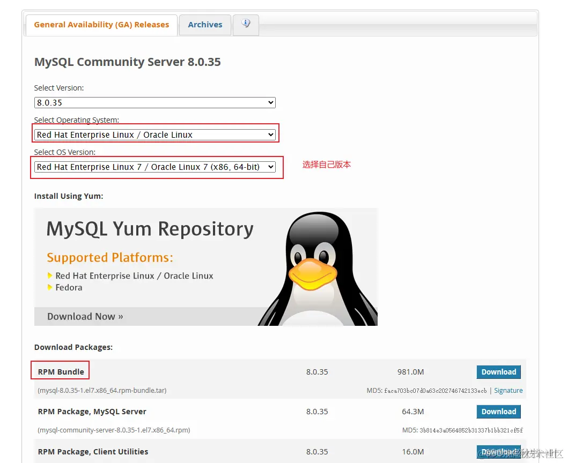The height and width of the screenshot is (463, 567).
Task: Switch to the Archives tab
Action: [x=205, y=25]
